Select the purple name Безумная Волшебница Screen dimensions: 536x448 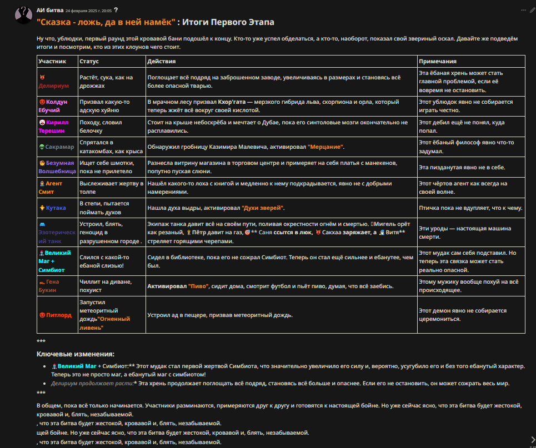(57, 167)
